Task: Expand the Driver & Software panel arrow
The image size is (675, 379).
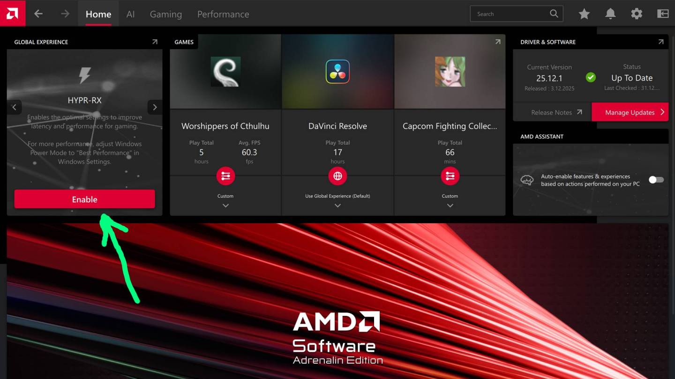Action: point(661,42)
